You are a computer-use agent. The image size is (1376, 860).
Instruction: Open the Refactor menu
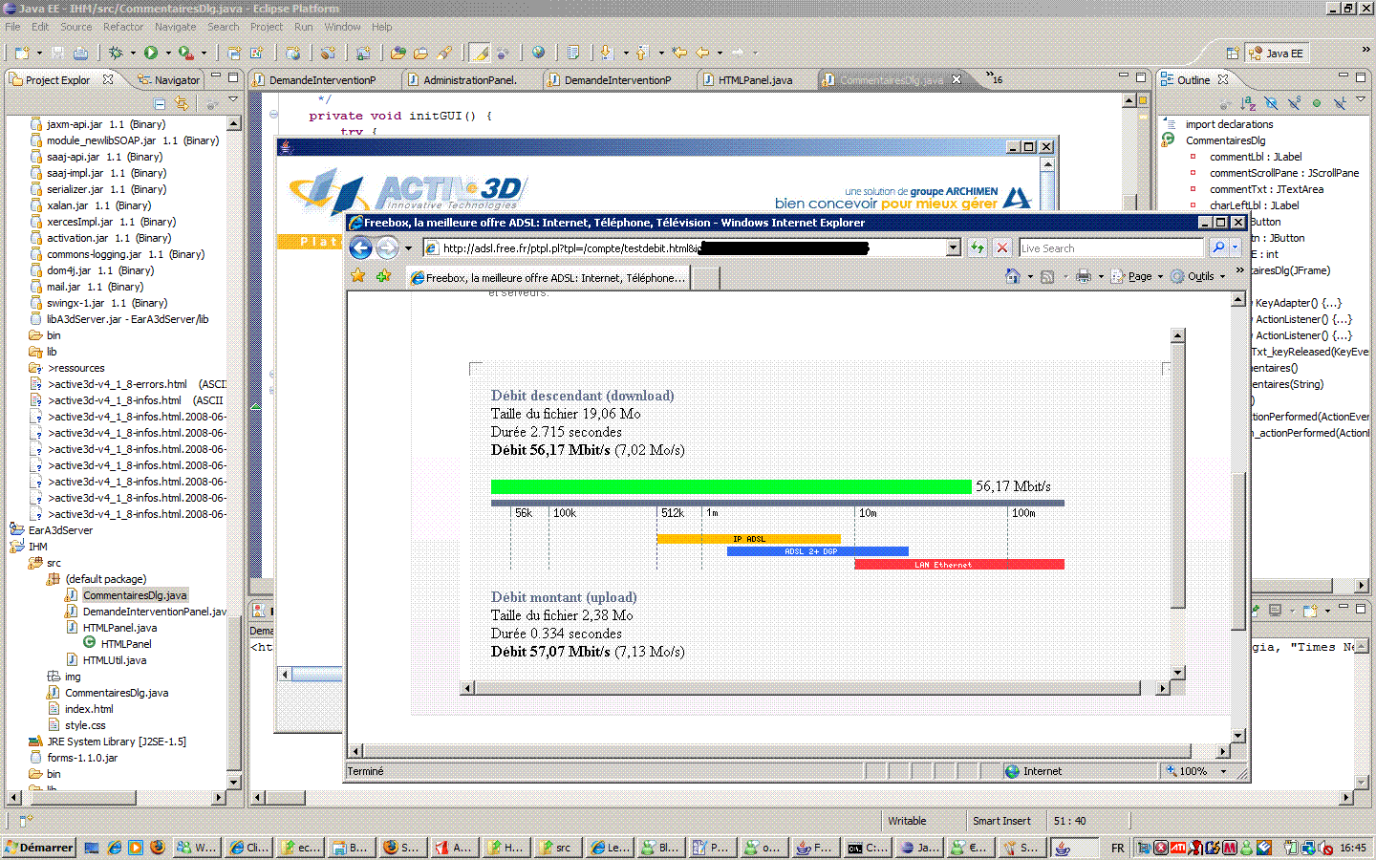(123, 27)
